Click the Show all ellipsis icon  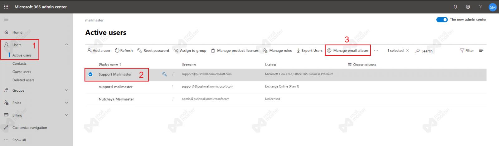(x=6, y=140)
